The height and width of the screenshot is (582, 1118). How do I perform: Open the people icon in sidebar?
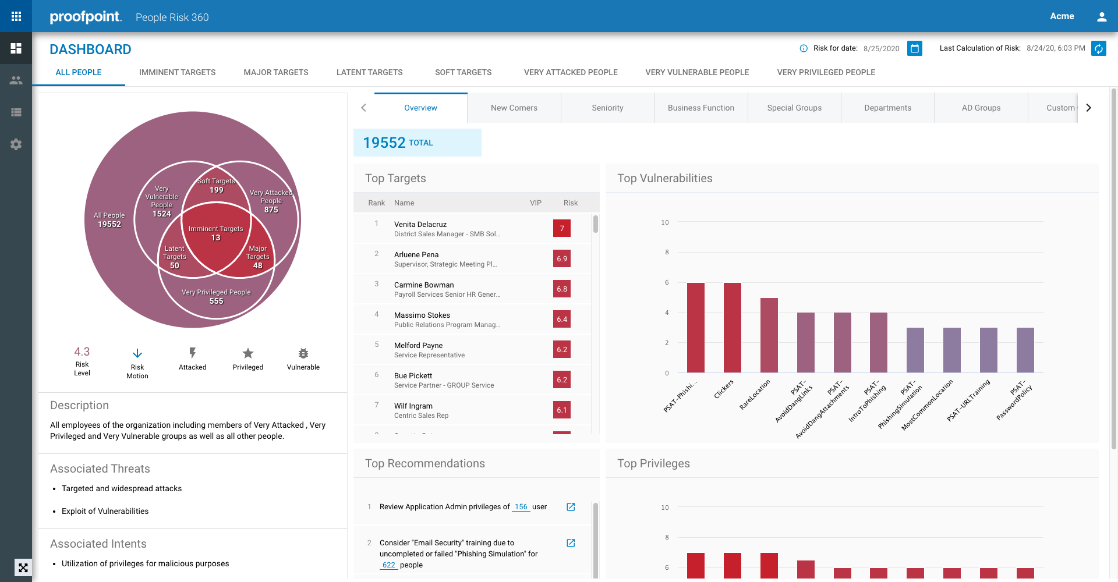(16, 80)
